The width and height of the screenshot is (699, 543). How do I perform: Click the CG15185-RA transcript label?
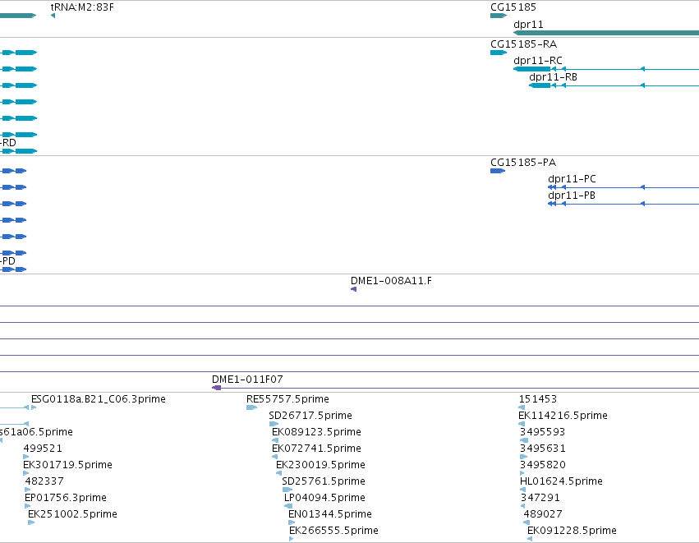pos(523,44)
